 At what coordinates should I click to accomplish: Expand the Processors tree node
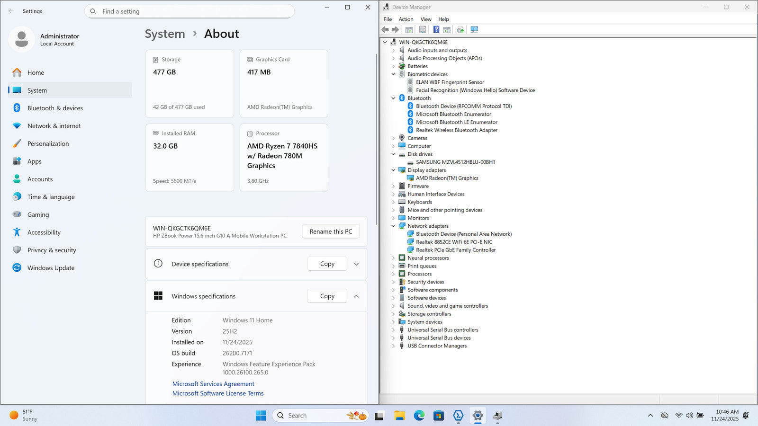click(393, 274)
